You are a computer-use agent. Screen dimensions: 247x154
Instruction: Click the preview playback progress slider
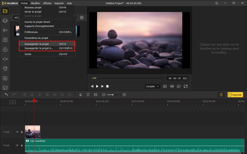[127, 78]
